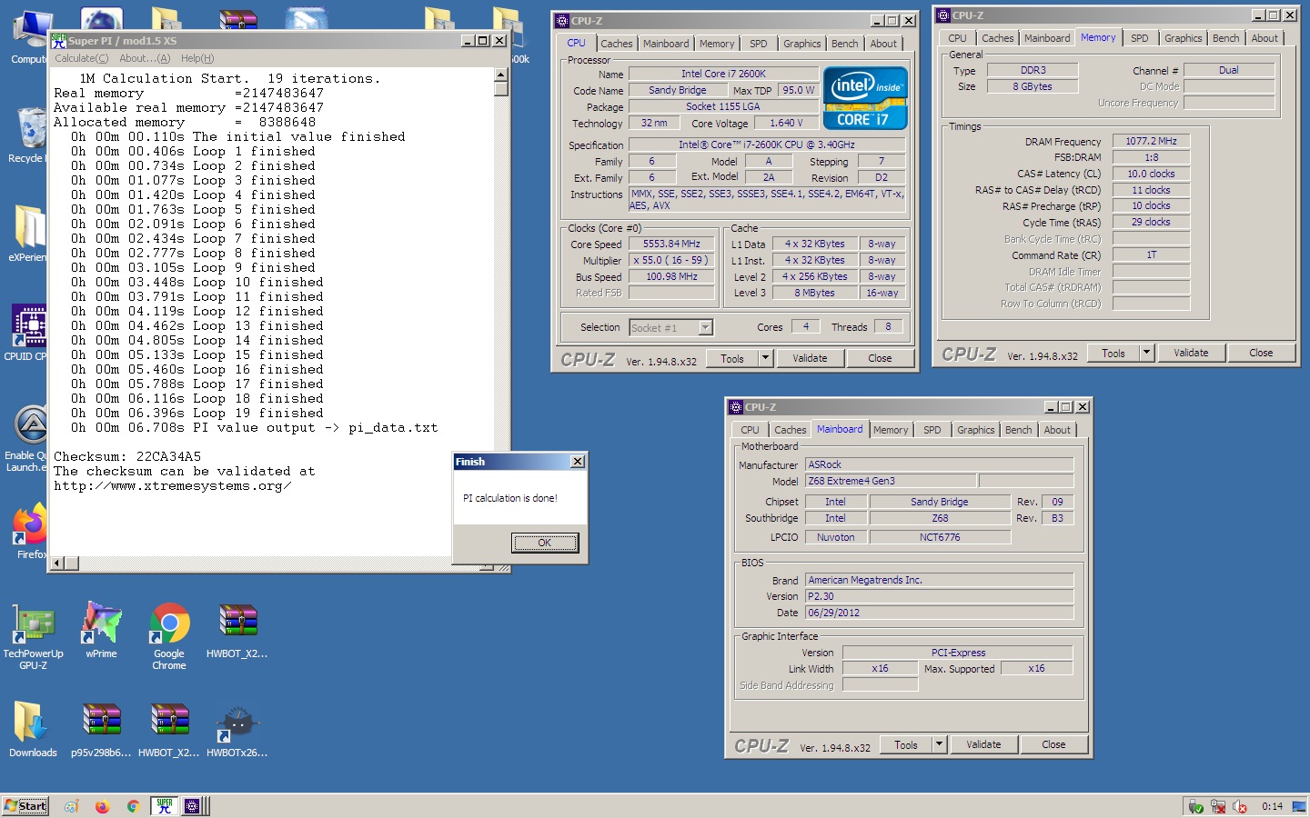Viewport: 1310px width, 818px height.
Task: Switch to CPU-Z taskbar button
Action: coord(192,806)
